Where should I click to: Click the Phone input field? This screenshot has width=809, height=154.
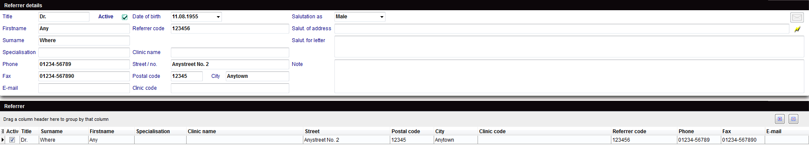[84, 64]
